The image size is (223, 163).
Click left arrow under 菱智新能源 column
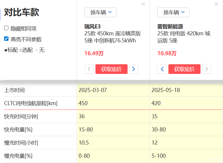(x=162, y=69)
